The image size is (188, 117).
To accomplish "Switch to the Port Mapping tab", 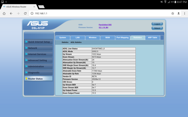I will [x=122, y=37].
